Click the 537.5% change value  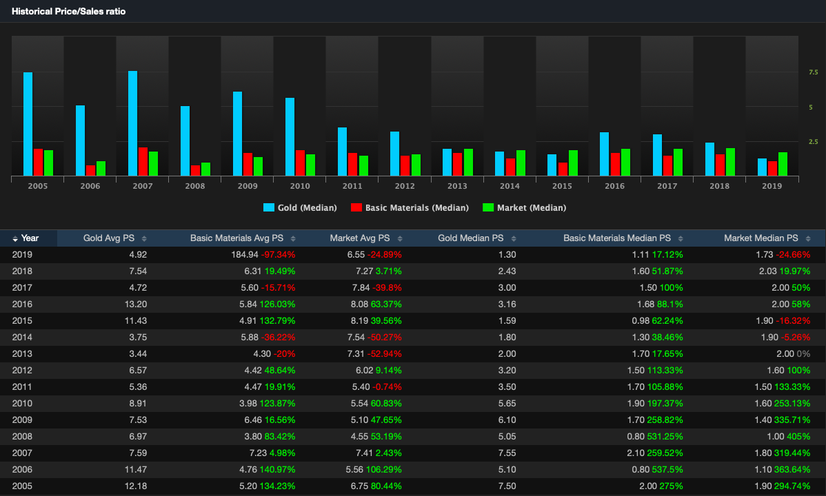[x=667, y=470]
